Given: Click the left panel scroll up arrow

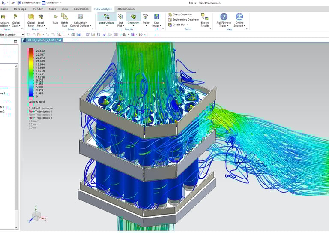Looking at the screenshot, I should 16,66.
